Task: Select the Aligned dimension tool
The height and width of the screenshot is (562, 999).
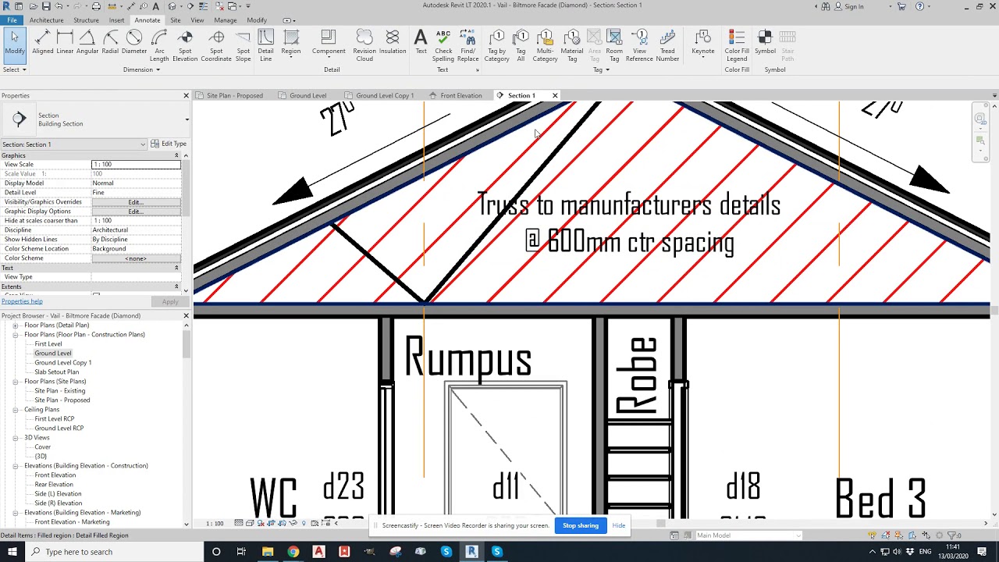Action: (x=43, y=43)
